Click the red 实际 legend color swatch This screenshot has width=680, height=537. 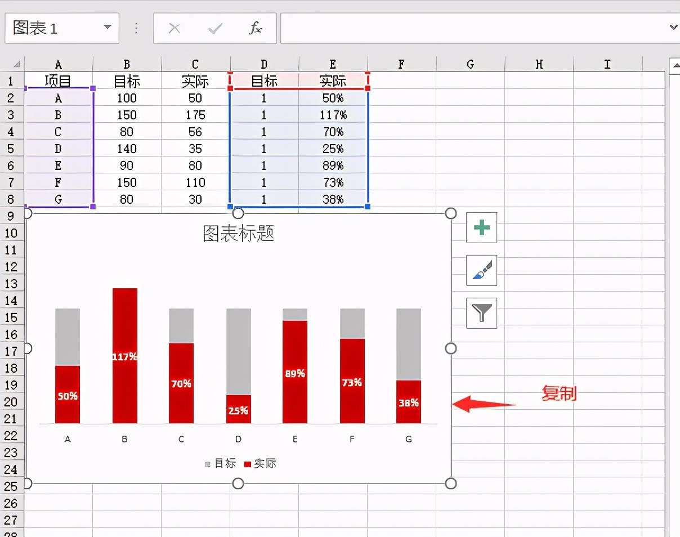coord(248,463)
